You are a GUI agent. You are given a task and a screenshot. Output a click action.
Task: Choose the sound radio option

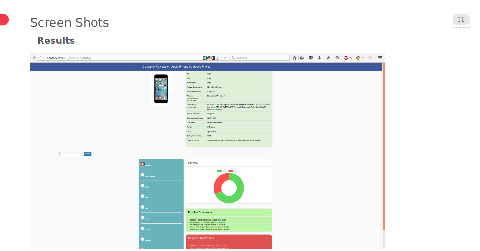(143, 228)
